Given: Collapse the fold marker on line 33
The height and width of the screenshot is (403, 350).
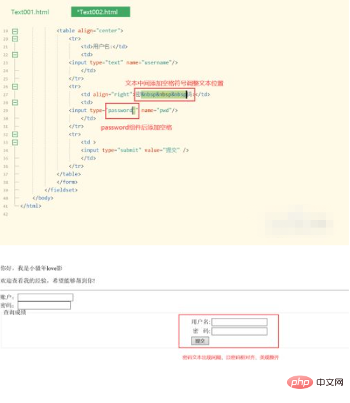Looking at the screenshot, I should tap(15, 142).
